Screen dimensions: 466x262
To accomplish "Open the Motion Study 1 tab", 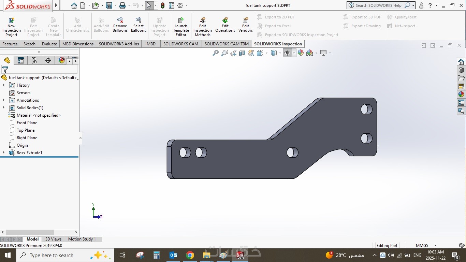I will tap(82, 239).
